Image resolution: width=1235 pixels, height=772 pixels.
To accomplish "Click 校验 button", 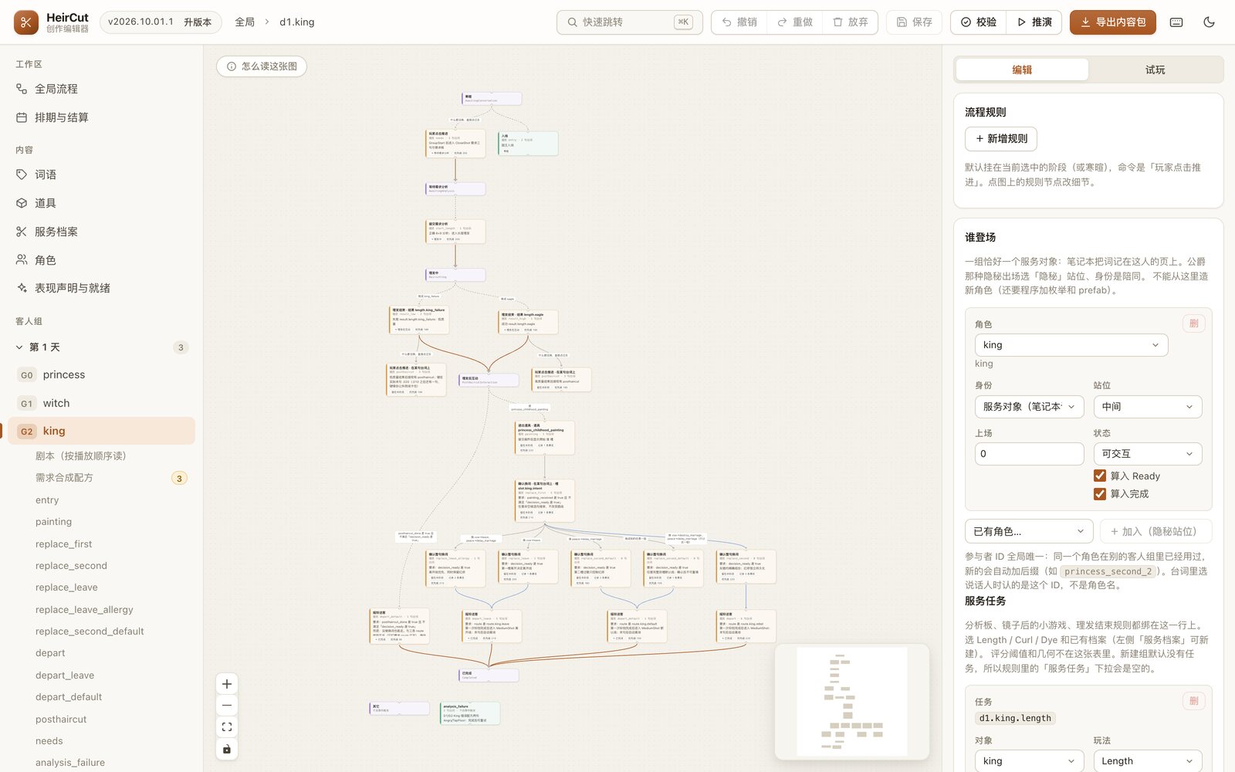I will tap(978, 22).
